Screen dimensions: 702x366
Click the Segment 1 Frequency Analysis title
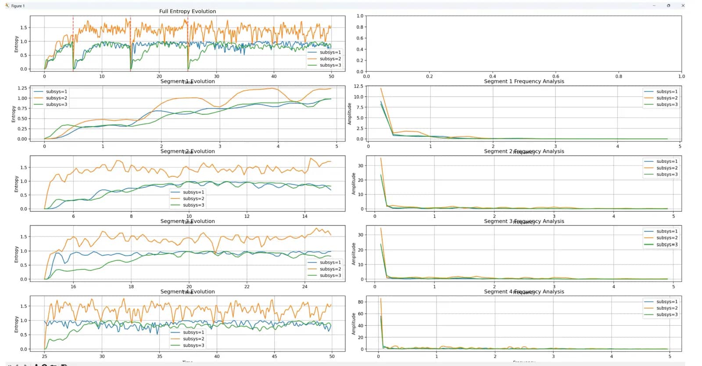524,81
